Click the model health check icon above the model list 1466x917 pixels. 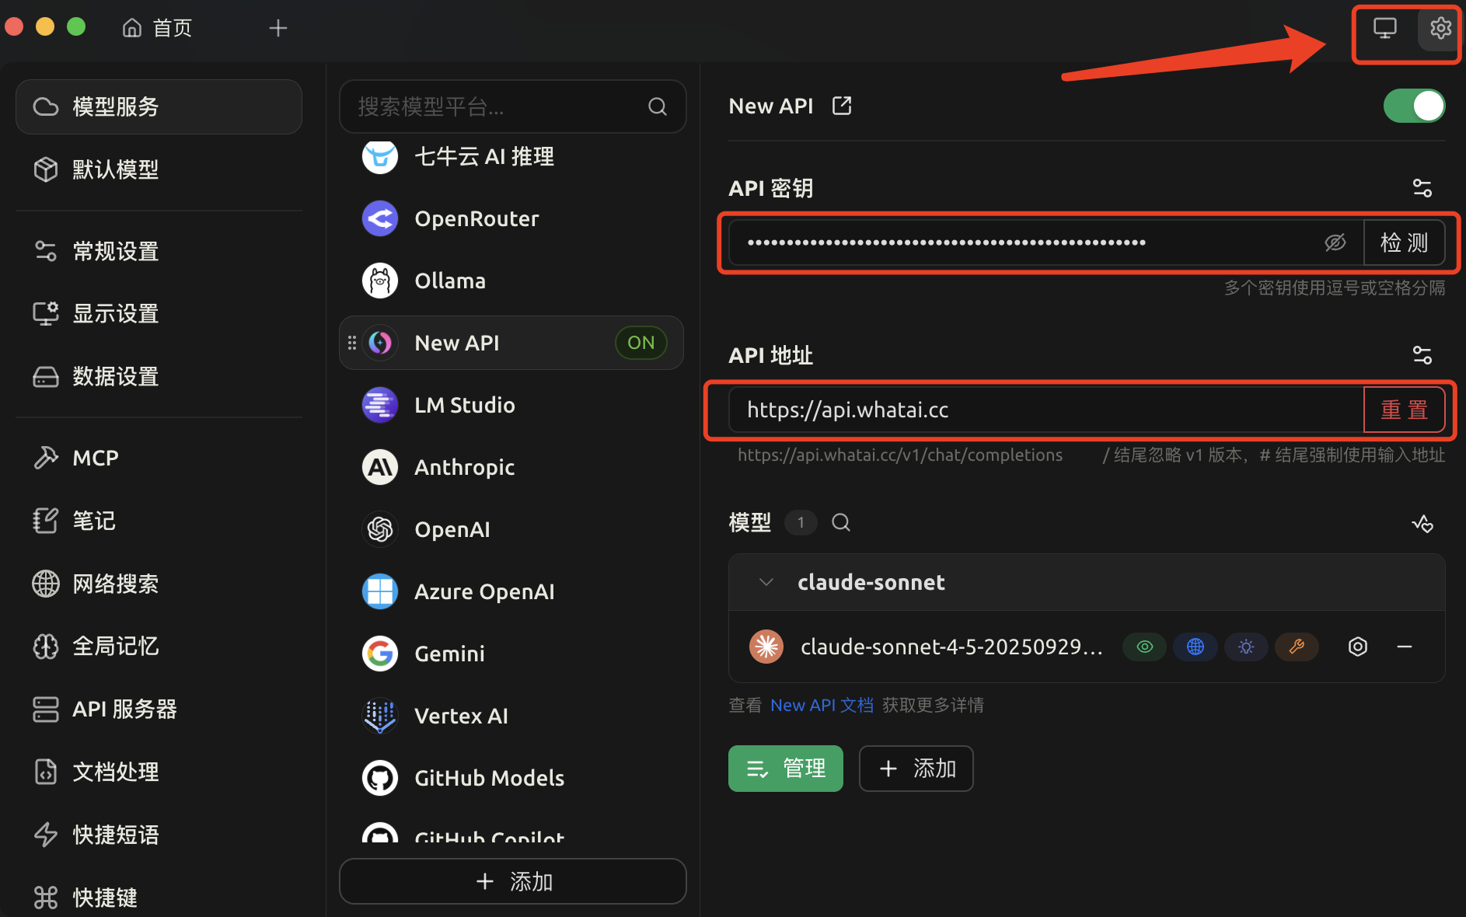[1423, 523]
